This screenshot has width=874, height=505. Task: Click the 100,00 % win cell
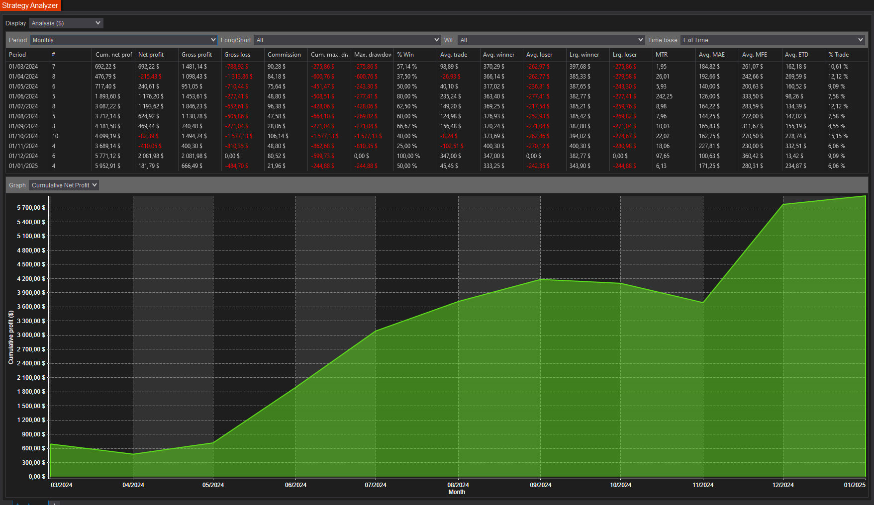click(x=408, y=156)
